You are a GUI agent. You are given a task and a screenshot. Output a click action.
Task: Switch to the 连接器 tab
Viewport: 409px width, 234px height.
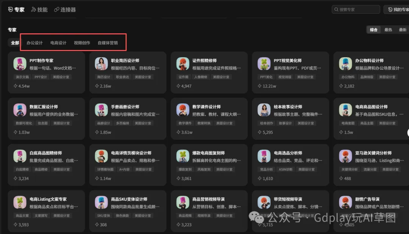(65, 9)
